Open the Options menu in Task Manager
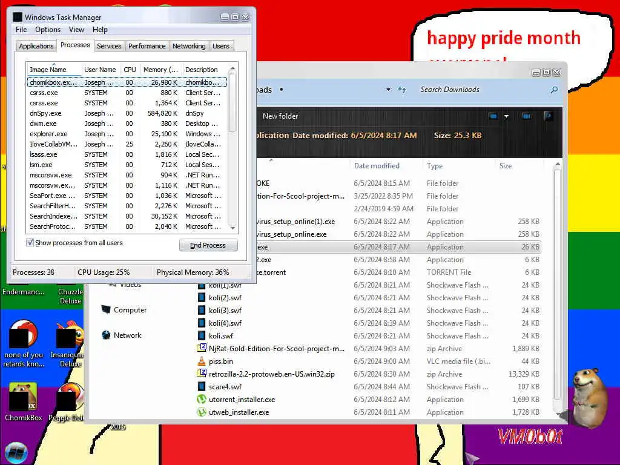The height and width of the screenshot is (465, 620). (48, 30)
